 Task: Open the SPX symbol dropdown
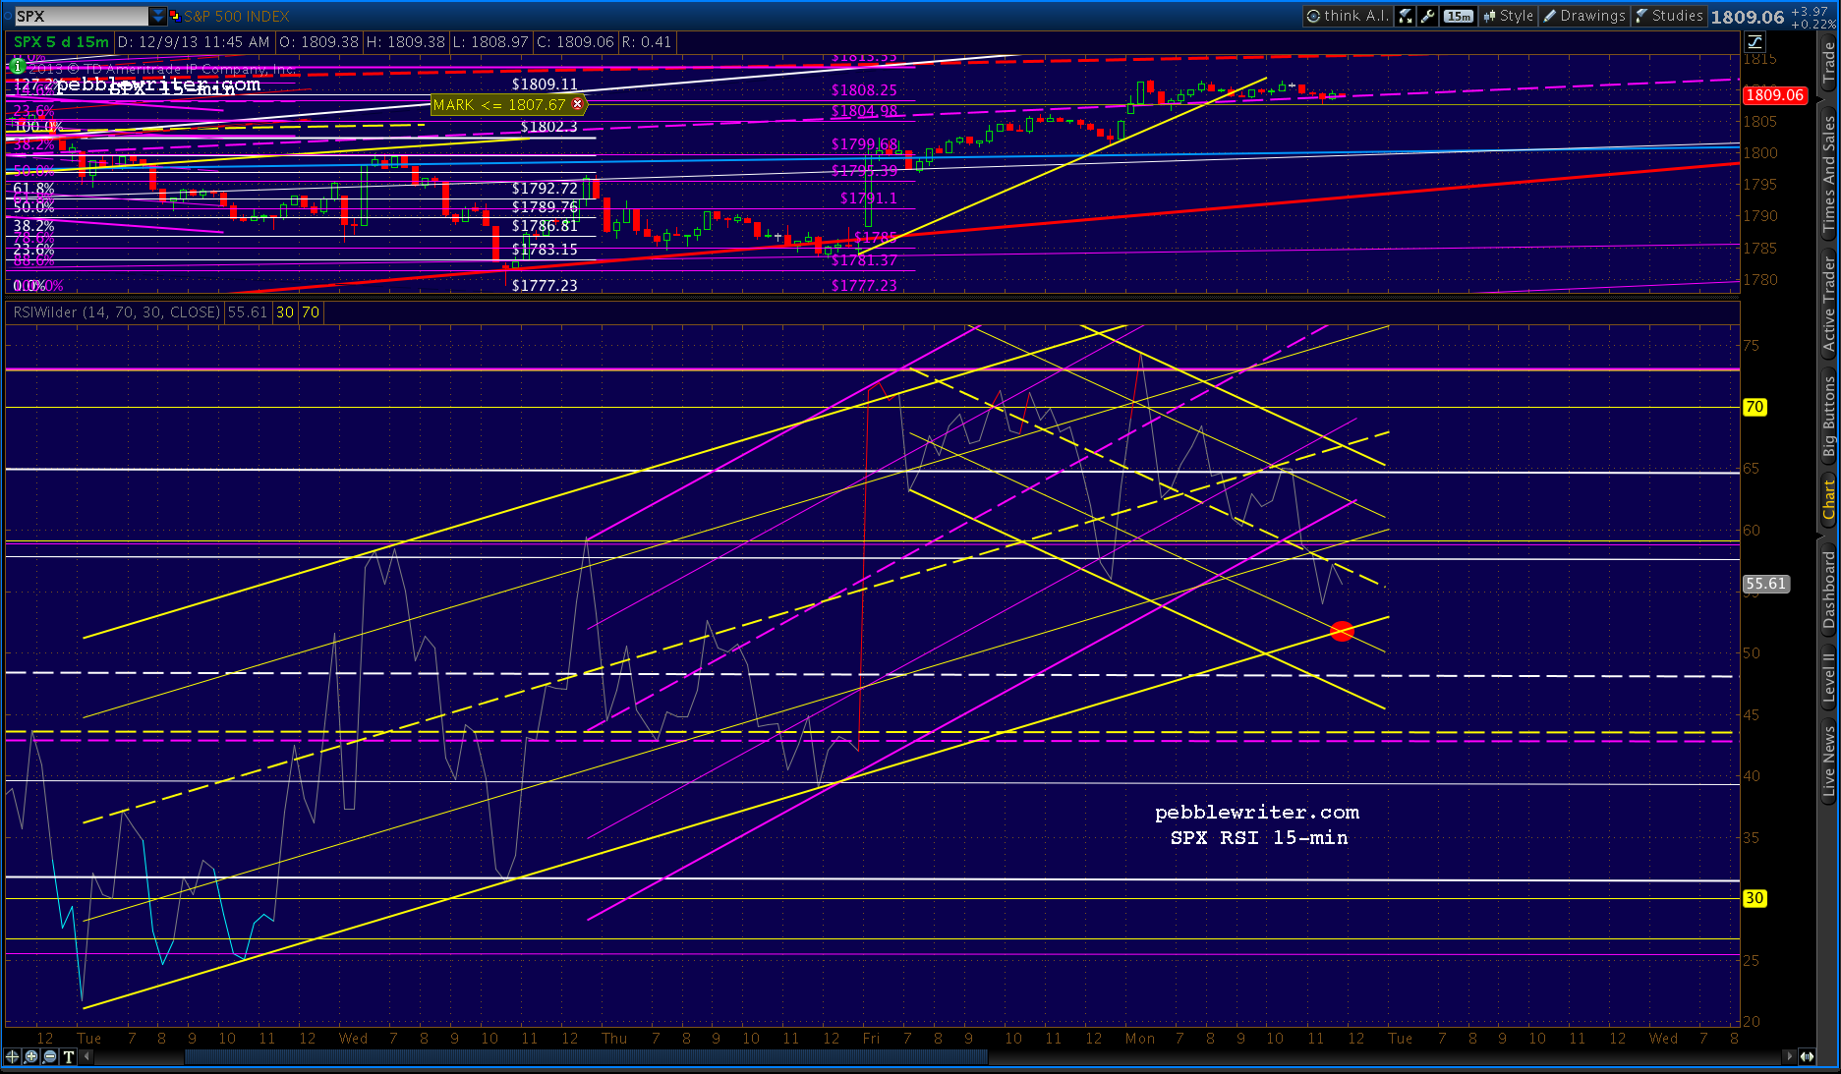click(x=158, y=15)
